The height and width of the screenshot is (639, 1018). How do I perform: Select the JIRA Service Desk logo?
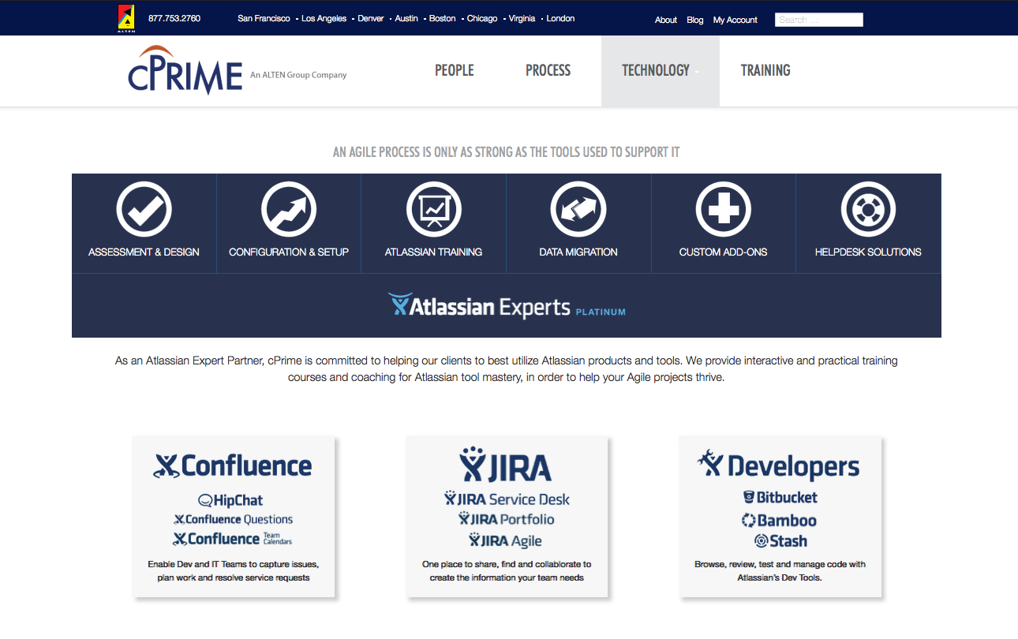pyautogui.click(x=507, y=499)
